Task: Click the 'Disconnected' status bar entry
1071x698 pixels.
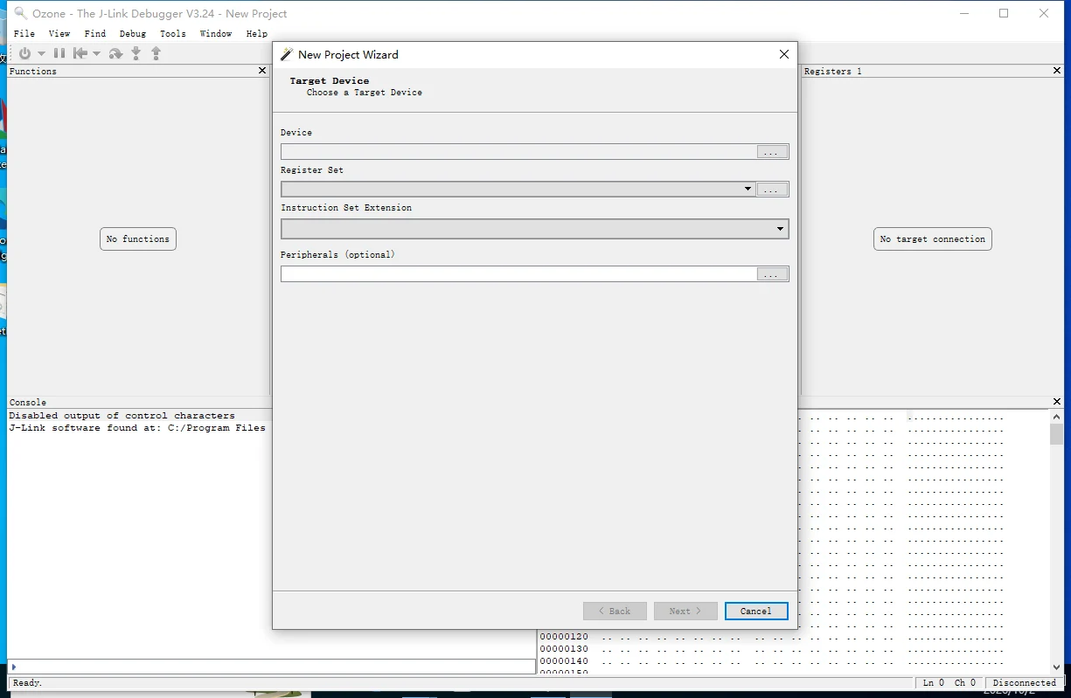Action: point(1025,683)
